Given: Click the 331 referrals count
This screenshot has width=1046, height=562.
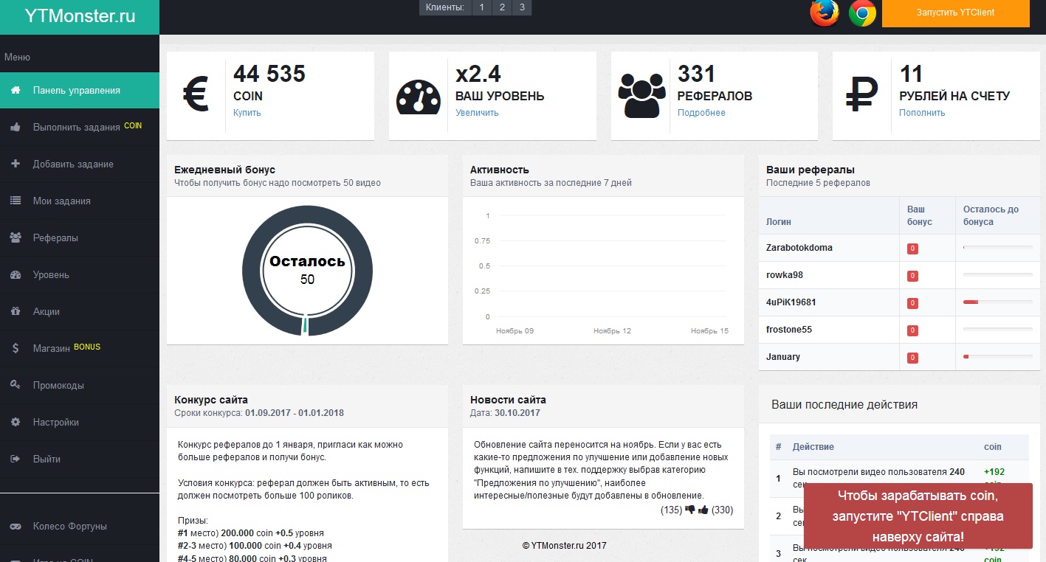Looking at the screenshot, I should (697, 74).
